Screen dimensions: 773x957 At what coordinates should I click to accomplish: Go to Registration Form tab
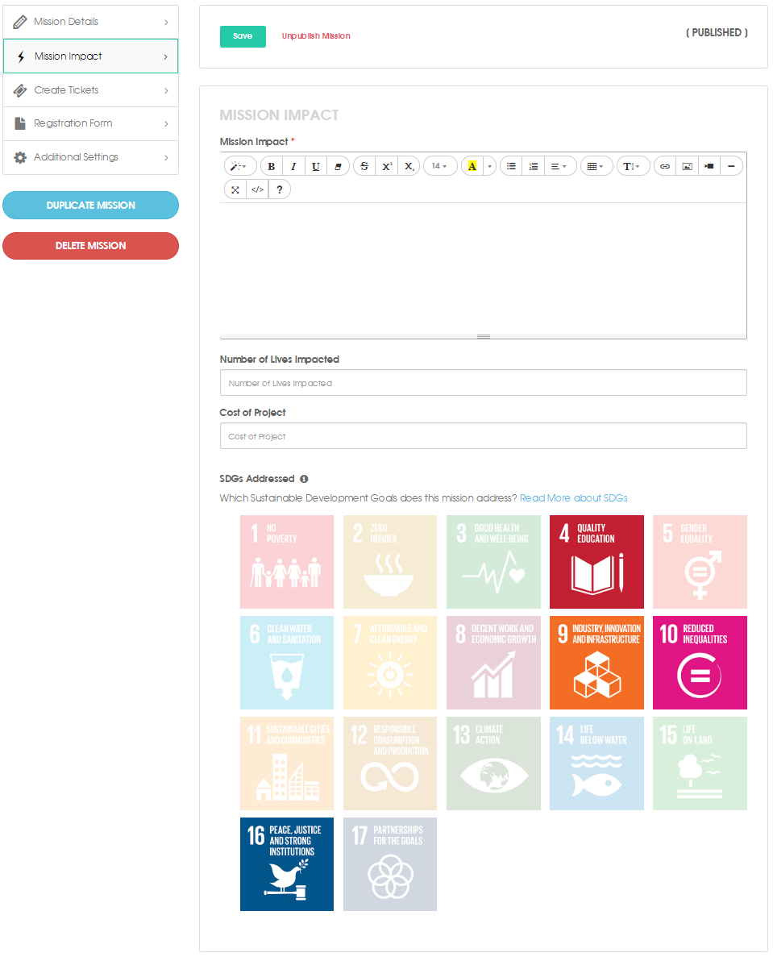click(x=90, y=124)
